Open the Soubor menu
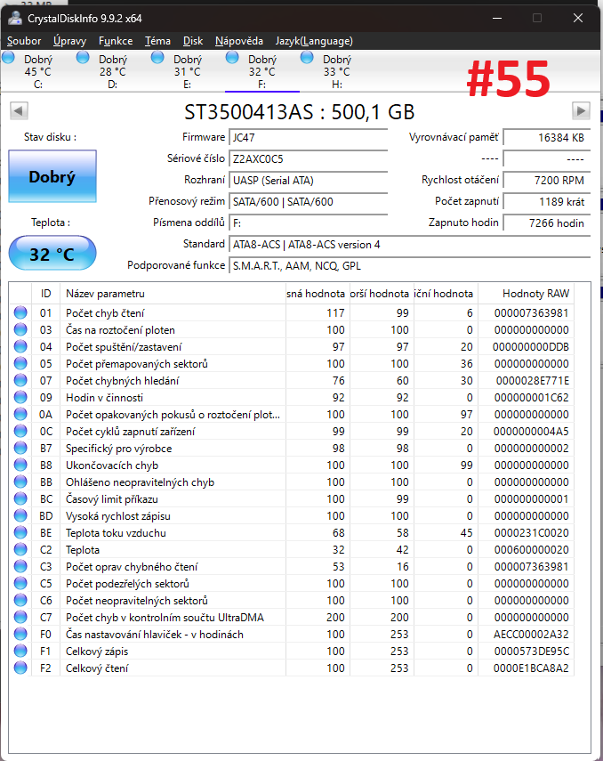 [x=24, y=41]
